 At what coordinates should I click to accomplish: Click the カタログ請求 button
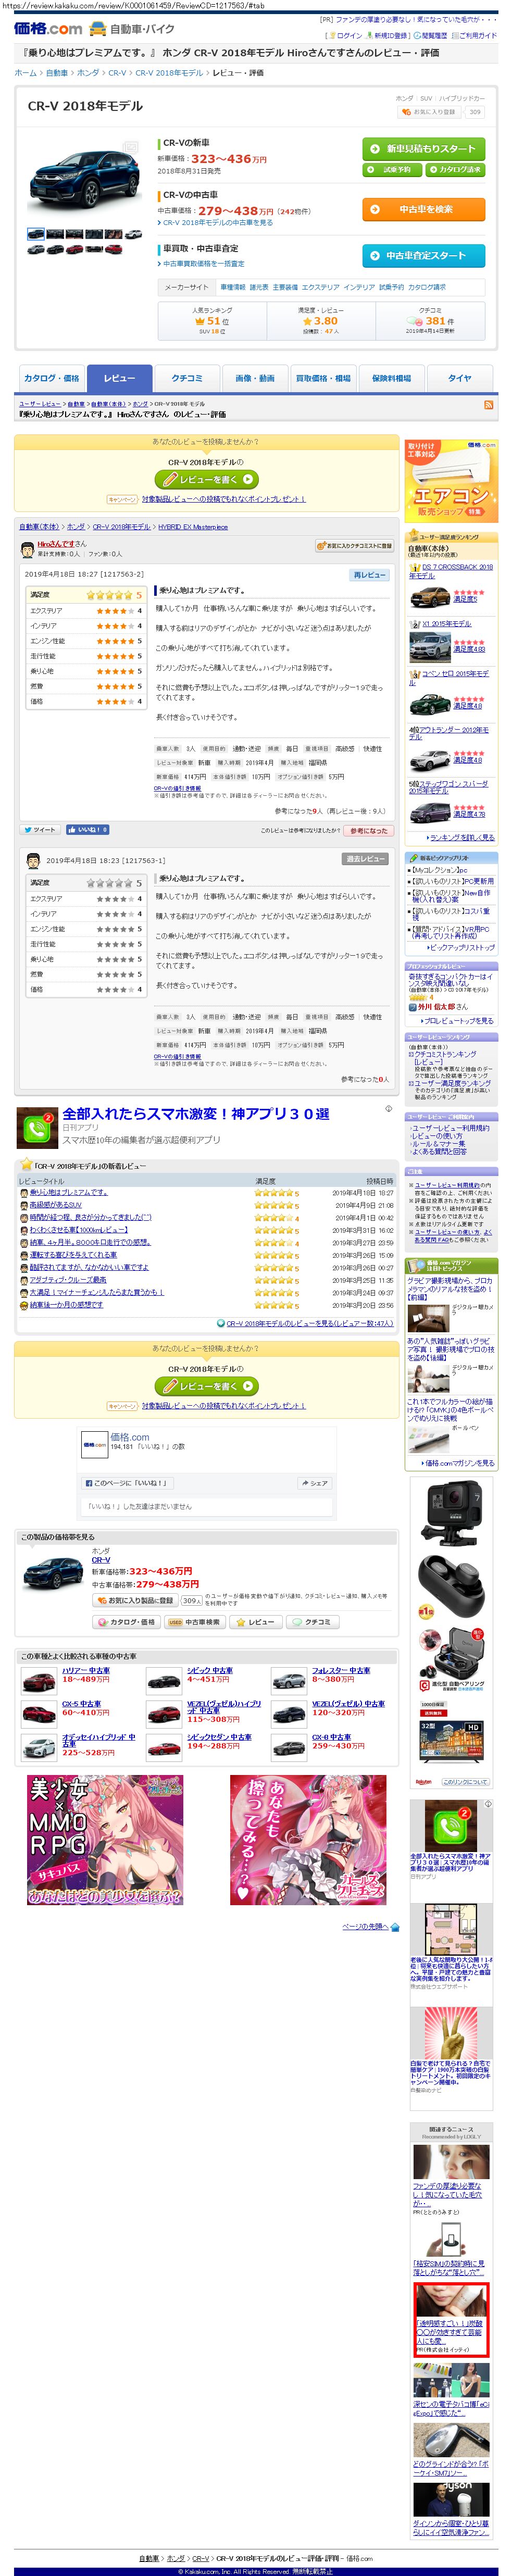pos(455,170)
